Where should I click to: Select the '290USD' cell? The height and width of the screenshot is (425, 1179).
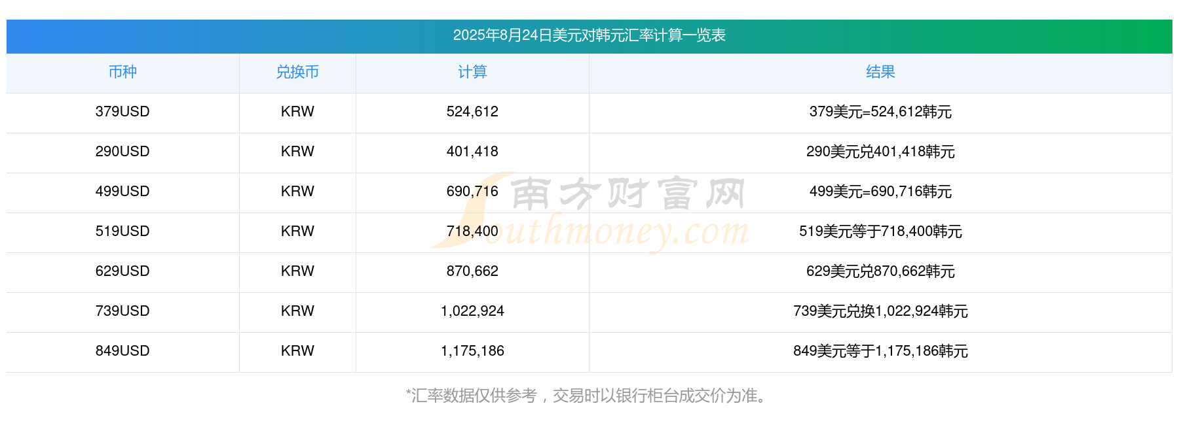[x=122, y=152]
